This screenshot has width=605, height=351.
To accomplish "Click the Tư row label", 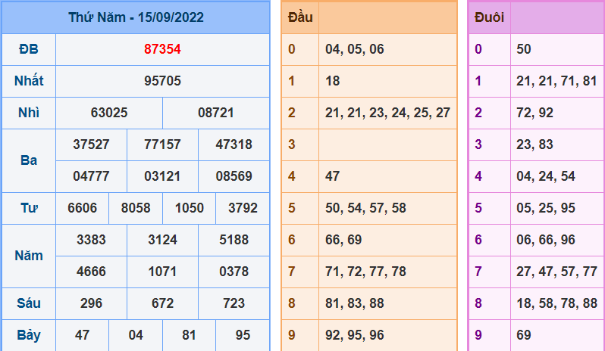I will tap(29, 208).
